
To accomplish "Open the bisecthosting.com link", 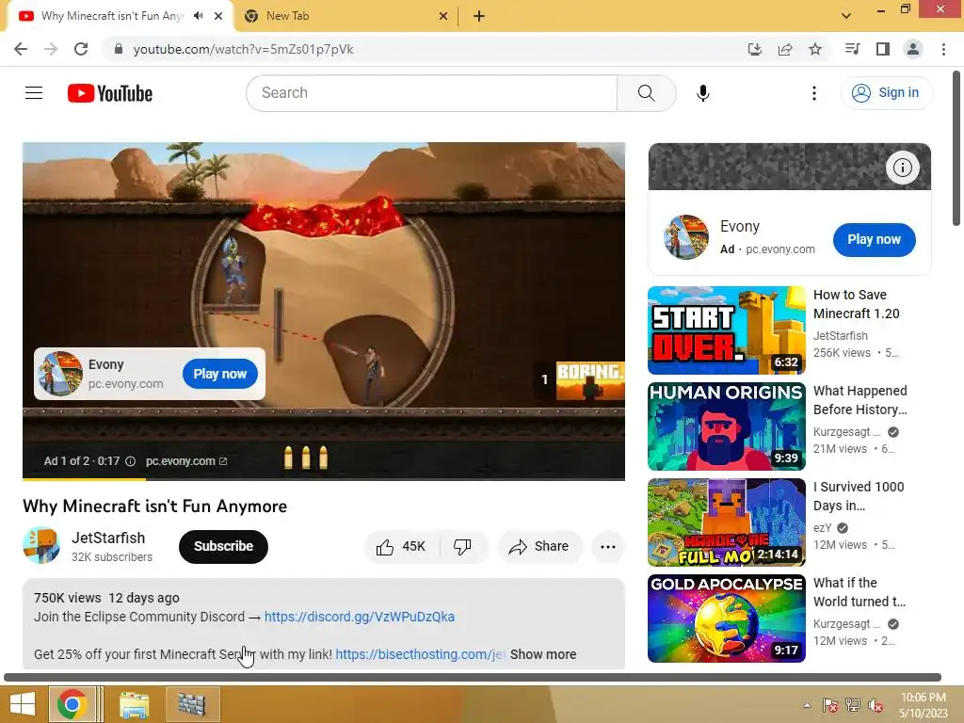I will click(420, 655).
